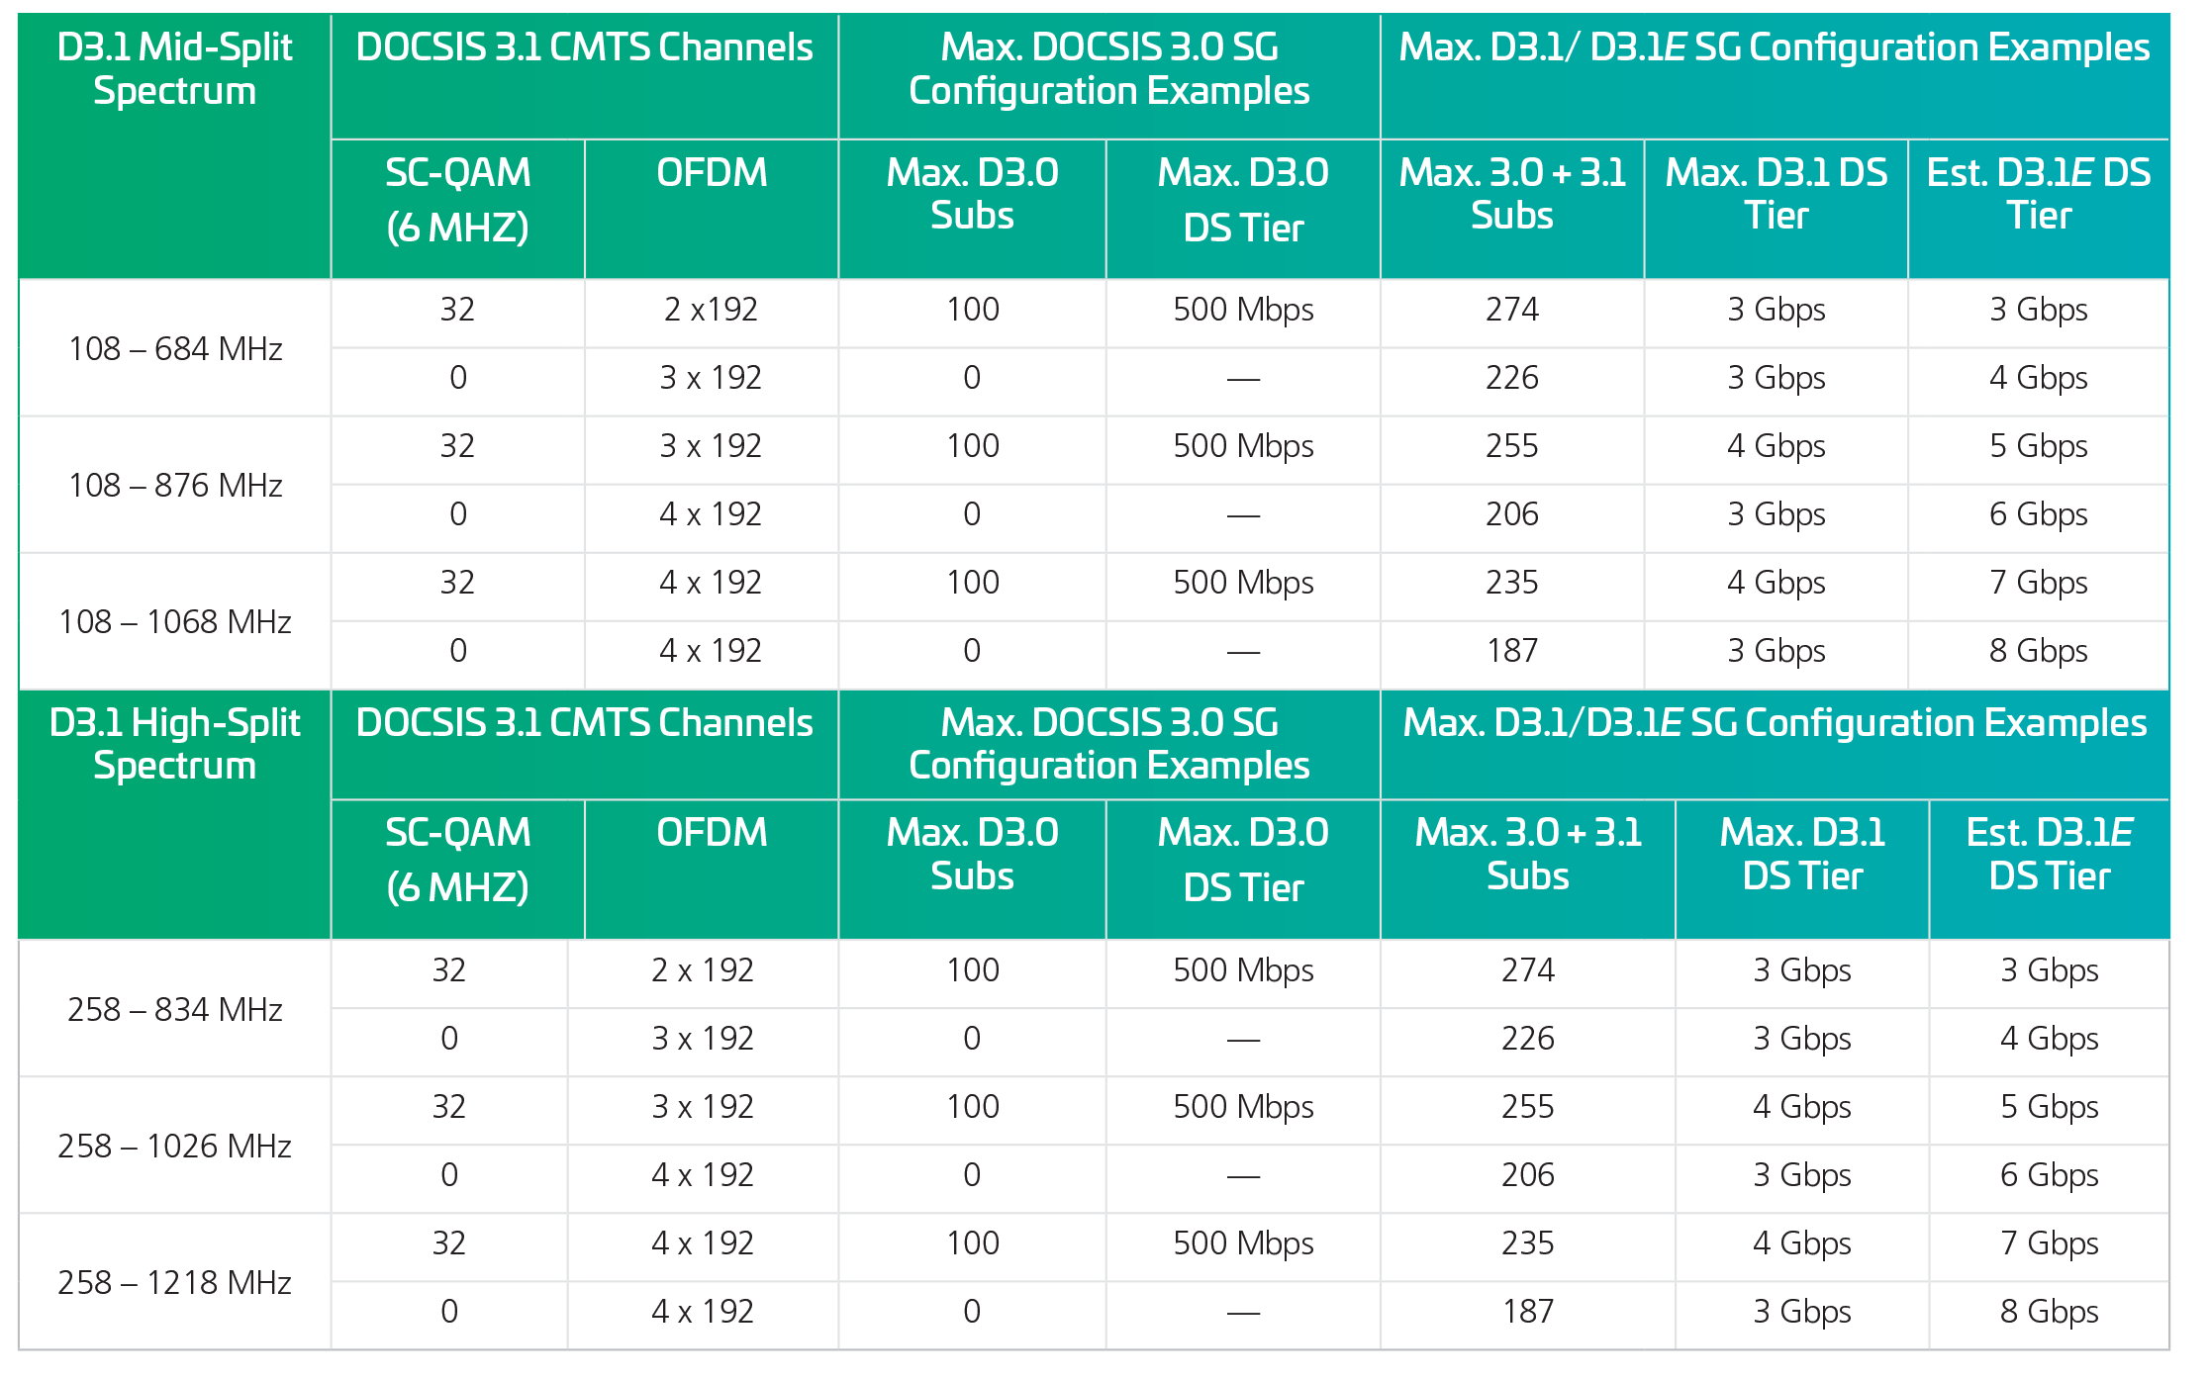Select the 108 – 1068 MHz row label
2209x1380 pixels.
175,621
